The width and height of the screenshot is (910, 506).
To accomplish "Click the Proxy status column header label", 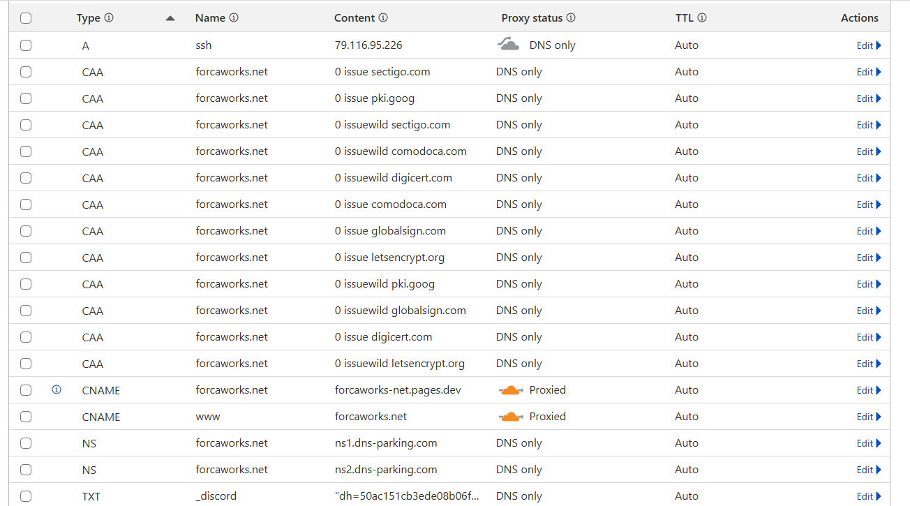I will point(532,18).
